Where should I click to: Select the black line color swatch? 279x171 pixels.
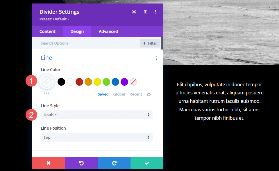click(61, 82)
